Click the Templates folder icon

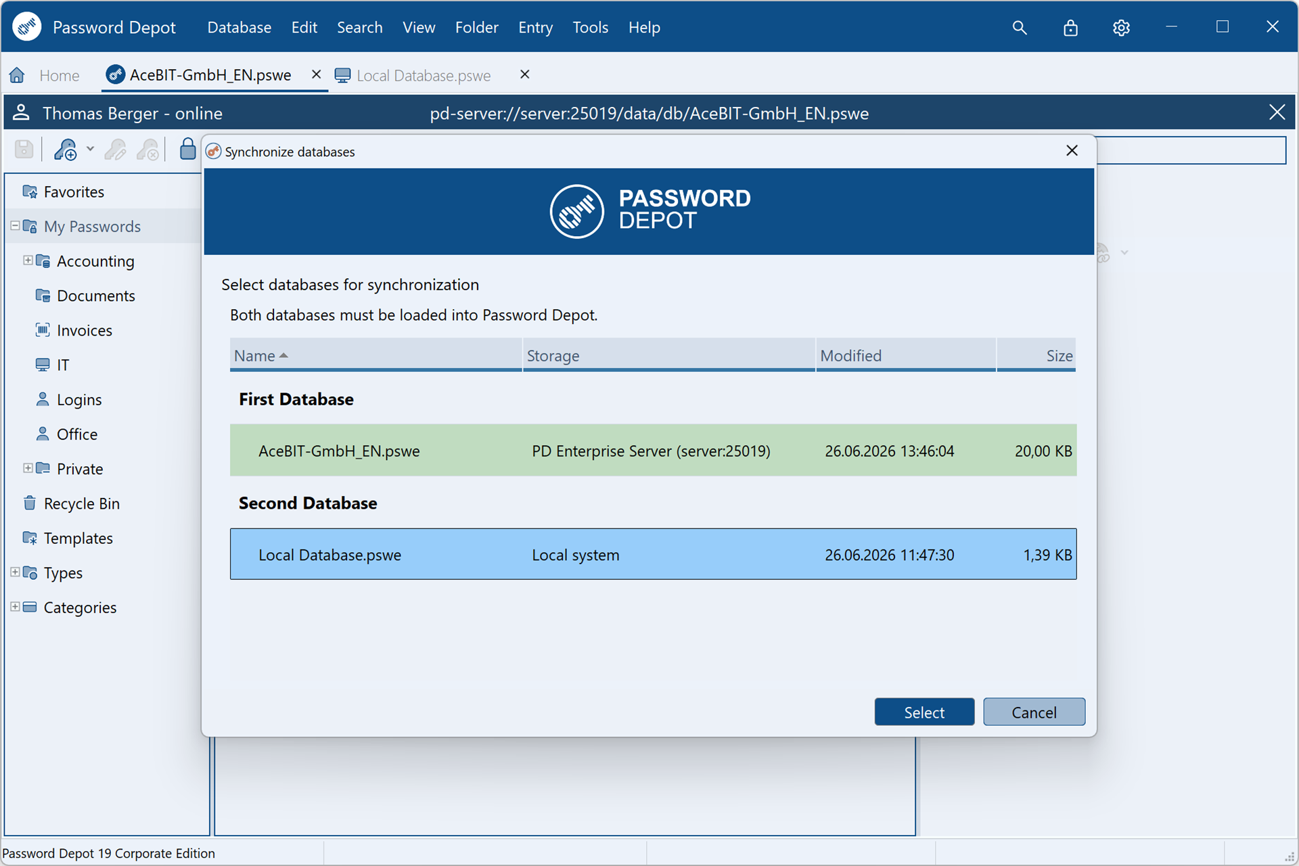tap(30, 538)
